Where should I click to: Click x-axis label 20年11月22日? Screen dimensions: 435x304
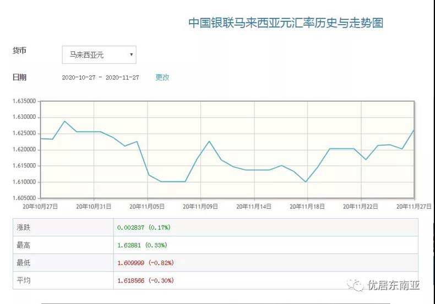click(360, 207)
